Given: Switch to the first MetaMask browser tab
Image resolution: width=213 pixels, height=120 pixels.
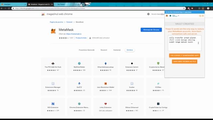Looking at the screenshot, I should tap(13, 4).
